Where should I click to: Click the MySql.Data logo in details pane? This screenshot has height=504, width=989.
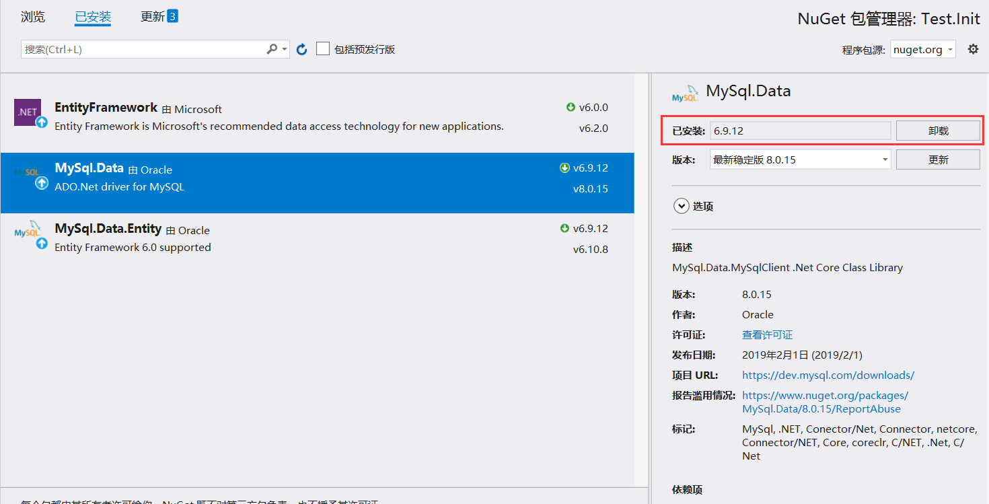coord(686,94)
